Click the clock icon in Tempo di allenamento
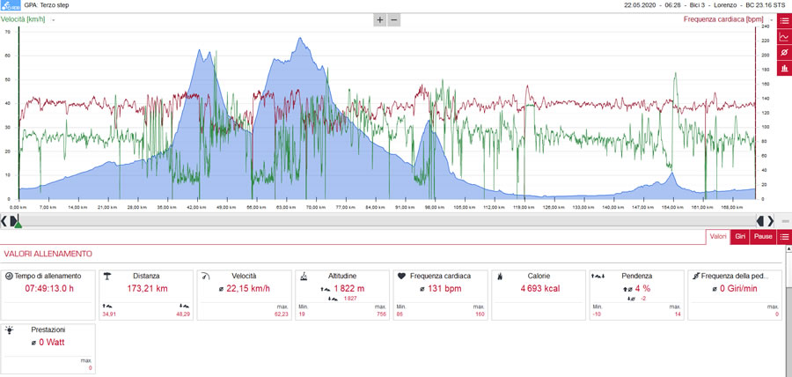 9,276
